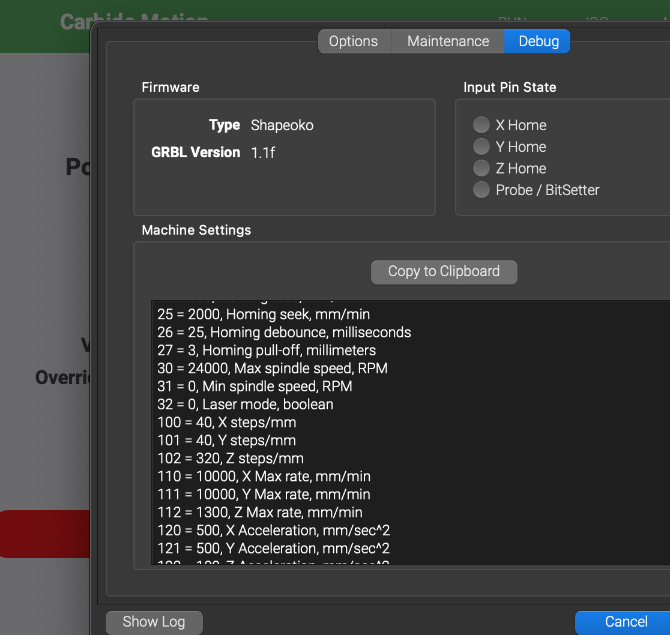
Task: Open the log with Show Log
Action: 154,622
